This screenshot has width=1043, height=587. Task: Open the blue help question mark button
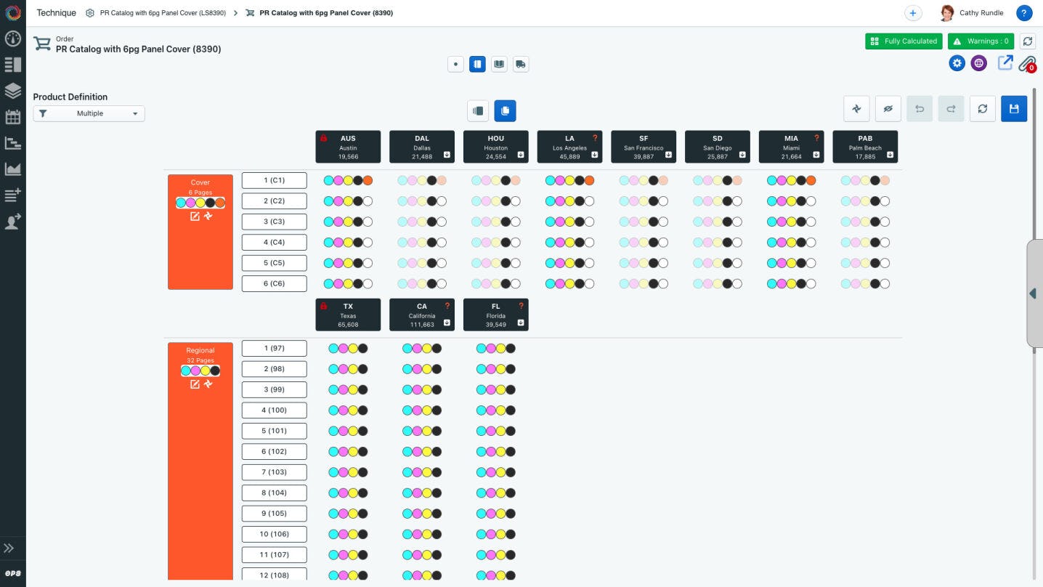click(1024, 12)
